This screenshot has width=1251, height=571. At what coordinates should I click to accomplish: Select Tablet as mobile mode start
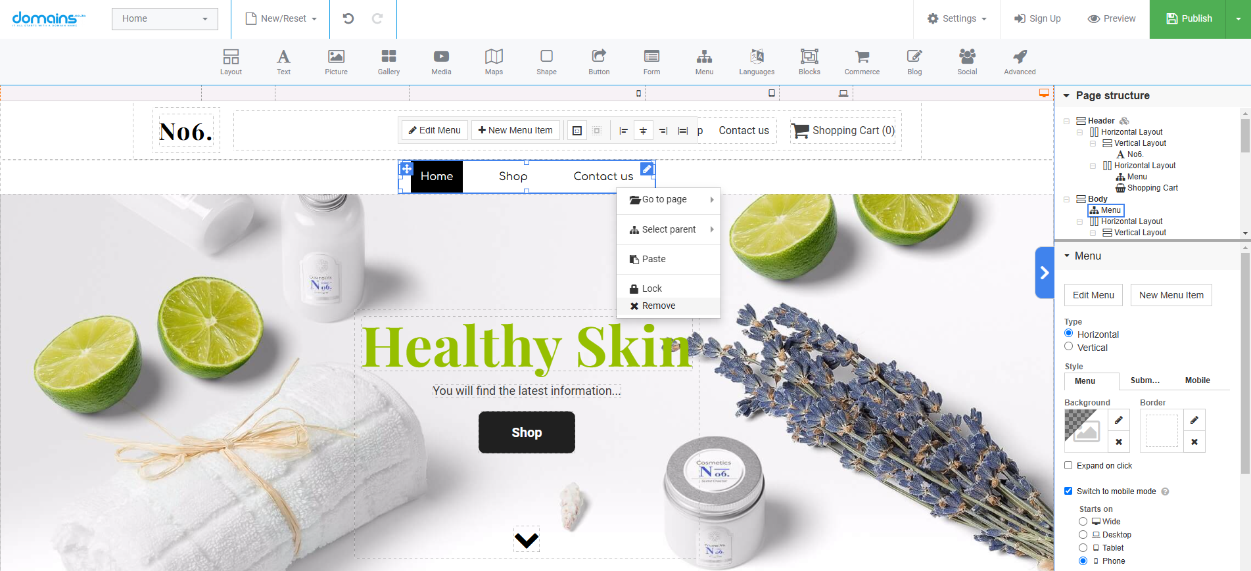point(1083,547)
